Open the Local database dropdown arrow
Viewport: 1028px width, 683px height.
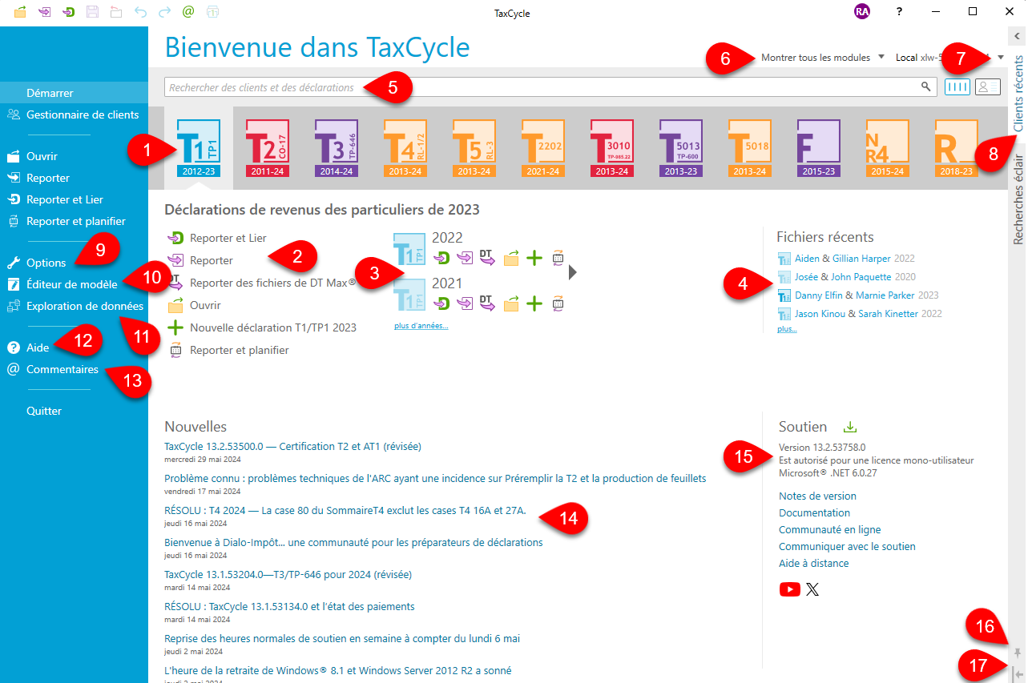(x=1001, y=58)
